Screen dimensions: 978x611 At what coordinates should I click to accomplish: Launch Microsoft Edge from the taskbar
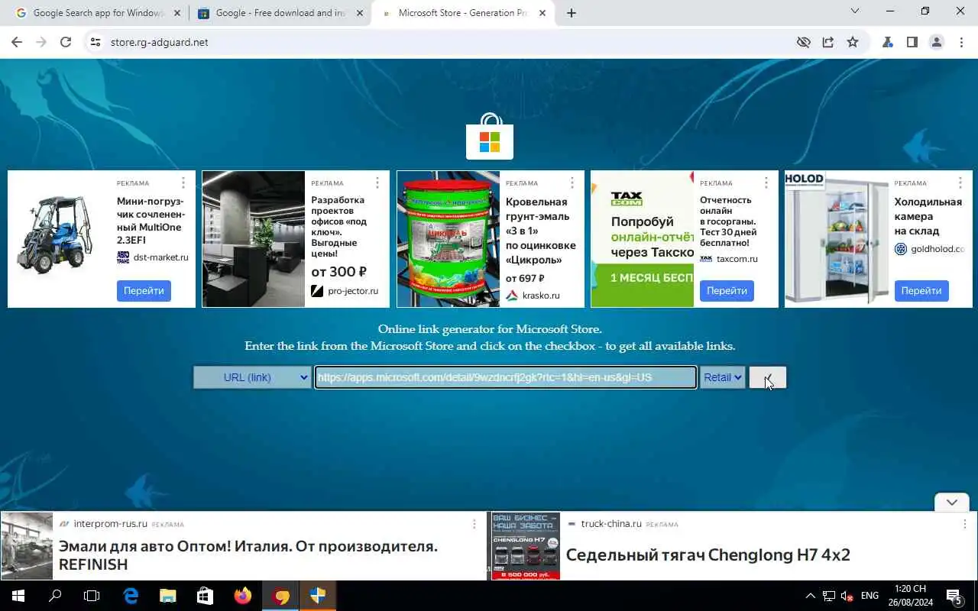131,596
